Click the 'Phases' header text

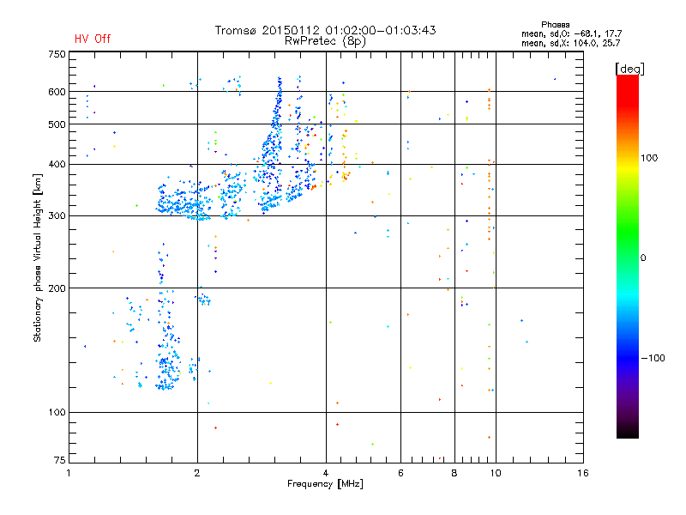coord(555,25)
